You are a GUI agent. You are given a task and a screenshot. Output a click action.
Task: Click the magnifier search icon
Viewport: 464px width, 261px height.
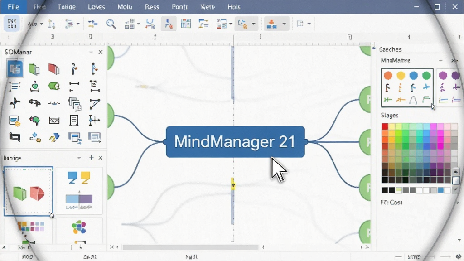(111, 24)
